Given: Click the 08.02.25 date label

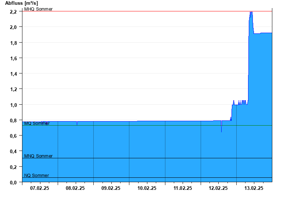Looking at the screenshot, I should point(75,188).
